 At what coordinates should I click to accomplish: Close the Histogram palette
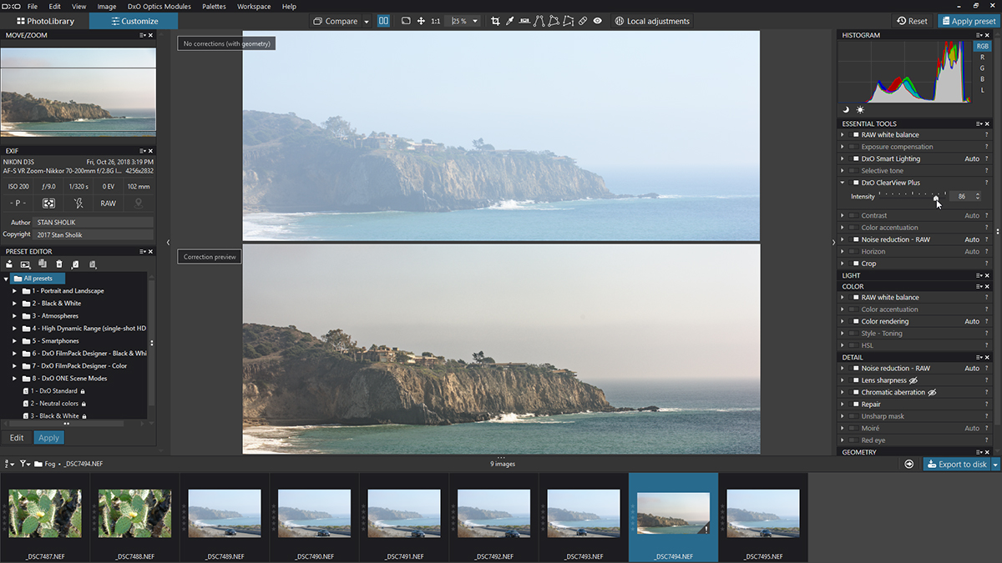(x=986, y=35)
